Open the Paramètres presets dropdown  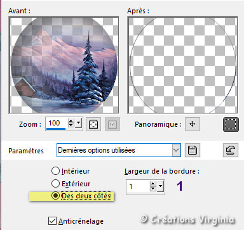pyautogui.click(x=176, y=150)
